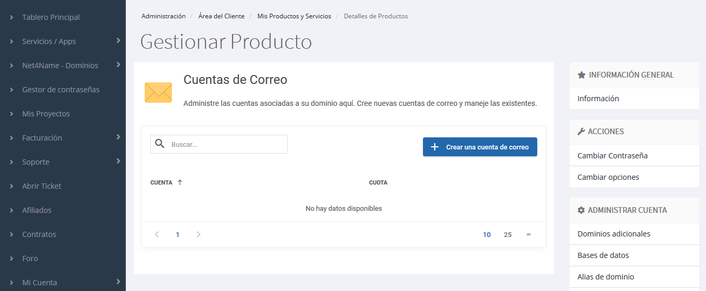Go to the next page arrow
Viewport: 706px width, 291px height.
click(x=198, y=234)
